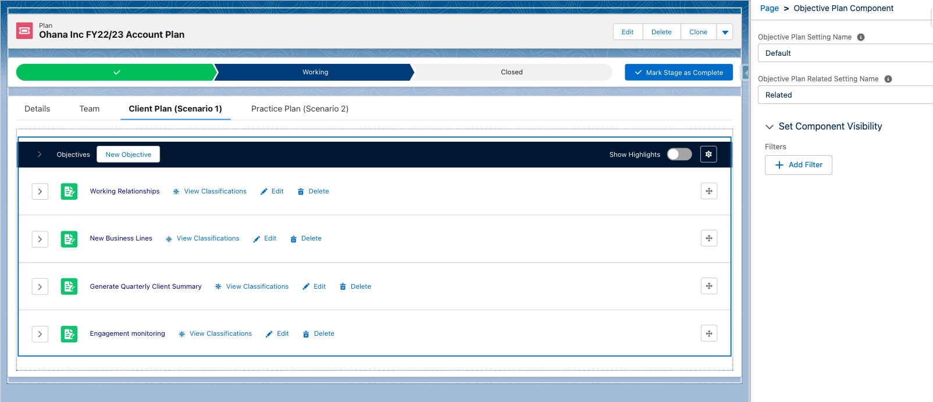Select the Working stage in the path
933x402 pixels.
tap(315, 72)
